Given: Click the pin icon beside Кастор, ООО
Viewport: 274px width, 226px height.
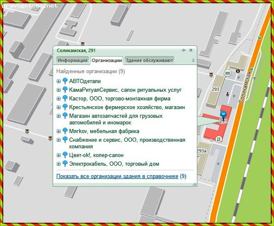Looking at the screenshot, I should (x=65, y=98).
